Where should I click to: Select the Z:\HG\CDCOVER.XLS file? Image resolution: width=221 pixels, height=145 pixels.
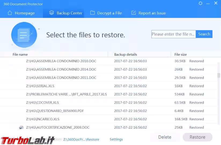42,103
